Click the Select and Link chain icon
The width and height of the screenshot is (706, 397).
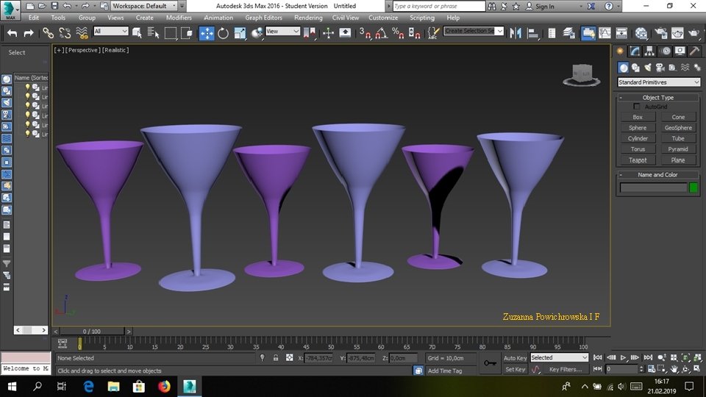[48, 33]
